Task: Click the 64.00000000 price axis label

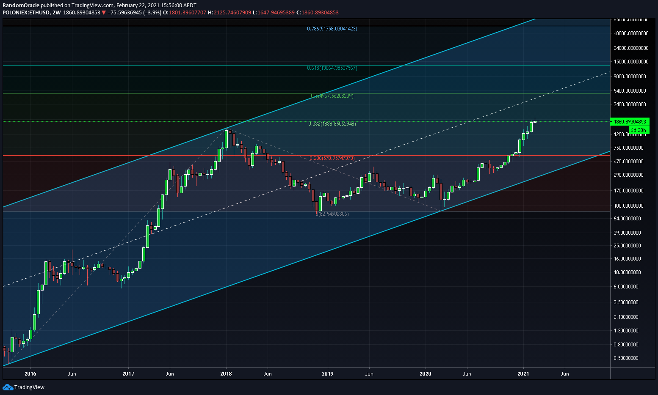Action: coord(627,219)
